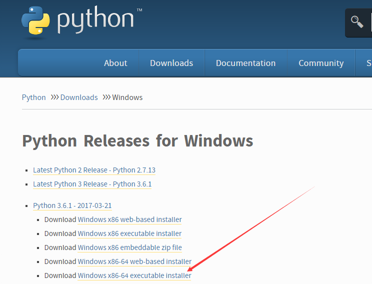Click the Windows breadcrumb entry
Viewport: 372px width, 284px height.
tap(127, 97)
